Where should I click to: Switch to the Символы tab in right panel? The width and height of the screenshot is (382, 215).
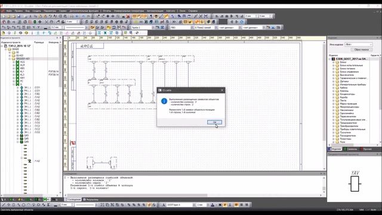[350, 149]
